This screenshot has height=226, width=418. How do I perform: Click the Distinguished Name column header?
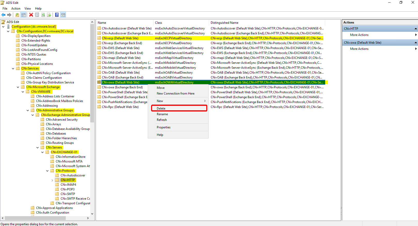point(224,23)
